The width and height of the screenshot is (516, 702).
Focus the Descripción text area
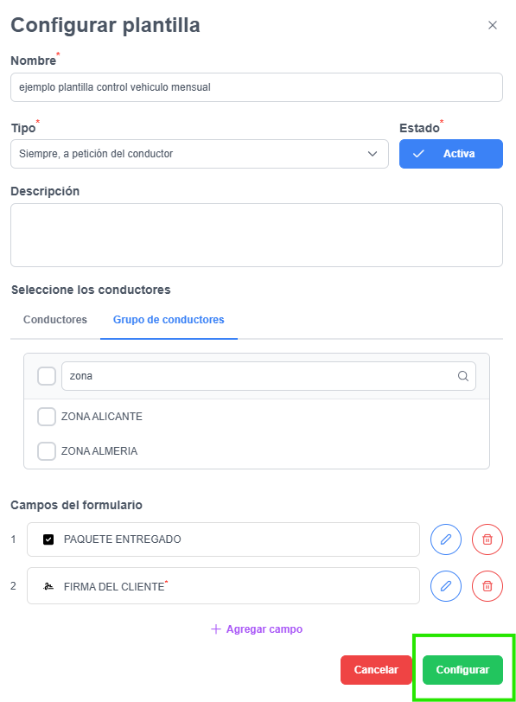point(257,235)
